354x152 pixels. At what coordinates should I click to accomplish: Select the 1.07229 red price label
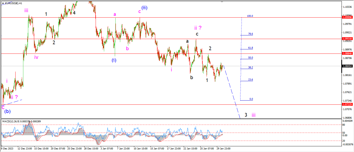pos(347,104)
